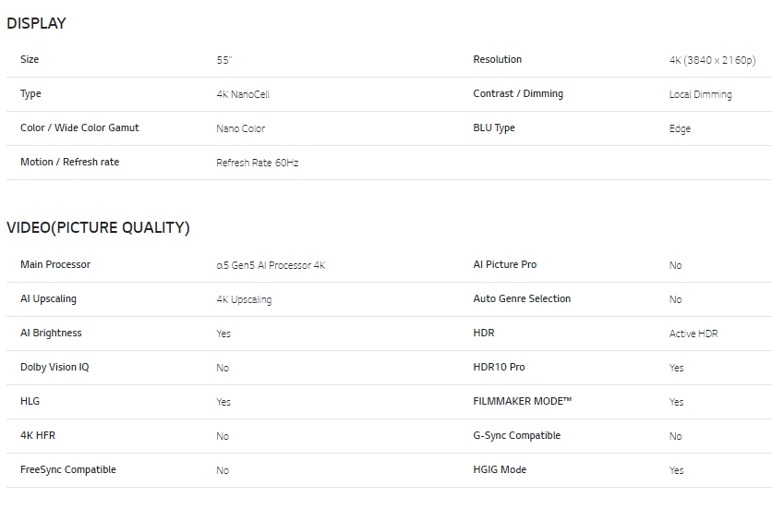Select the Resolution label
The height and width of the screenshot is (510, 772).
[x=497, y=59]
